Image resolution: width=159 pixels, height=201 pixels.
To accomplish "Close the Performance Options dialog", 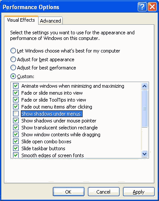I will pyautogui.click(x=152, y=7).
